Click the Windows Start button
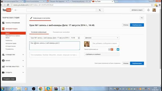The image size is (162, 91). (x=3, y=89)
